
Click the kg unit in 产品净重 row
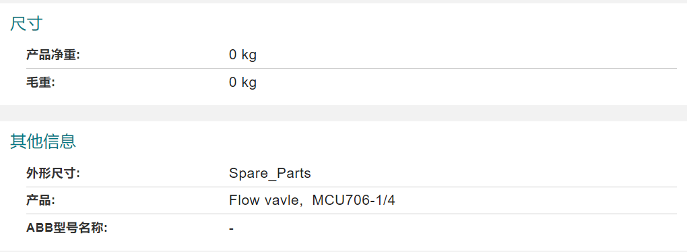coord(249,56)
